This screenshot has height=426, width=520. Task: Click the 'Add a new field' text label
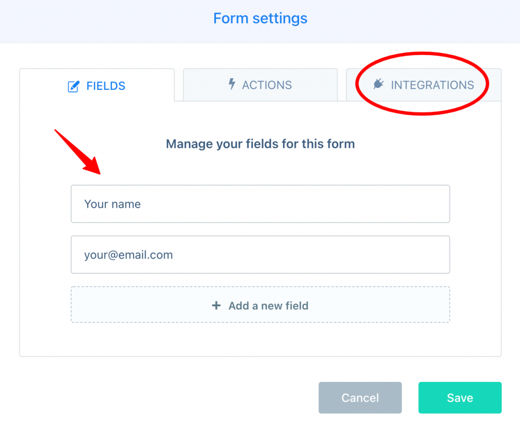(268, 306)
